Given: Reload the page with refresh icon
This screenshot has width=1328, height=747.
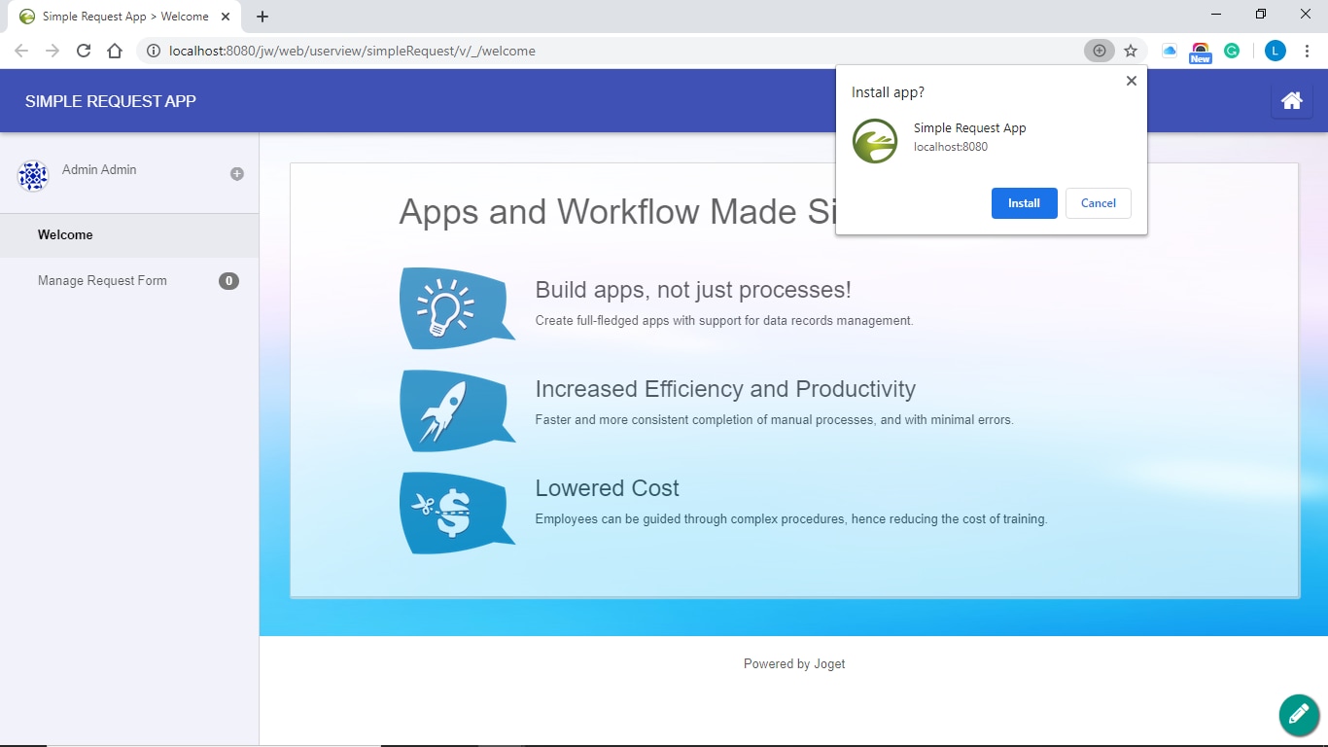Looking at the screenshot, I should [x=84, y=51].
